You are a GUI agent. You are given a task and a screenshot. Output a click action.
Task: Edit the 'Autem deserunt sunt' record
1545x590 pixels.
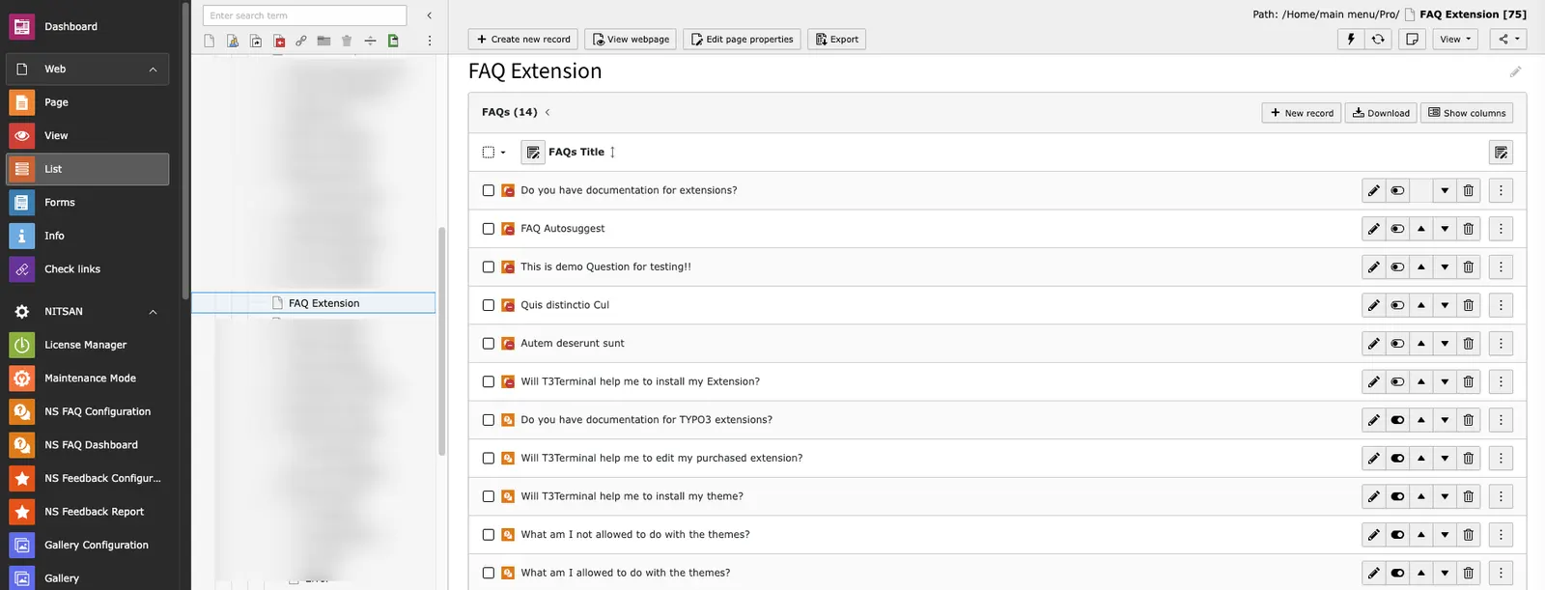coord(1374,343)
